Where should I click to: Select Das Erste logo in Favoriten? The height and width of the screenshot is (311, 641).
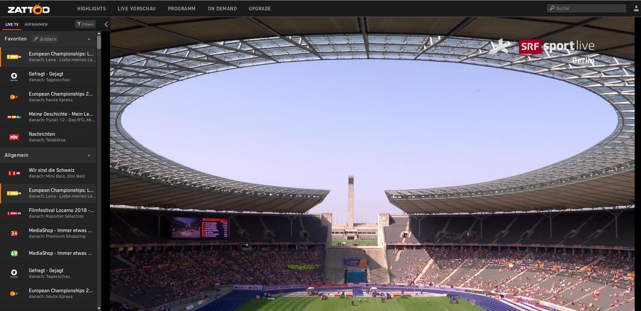tap(14, 77)
